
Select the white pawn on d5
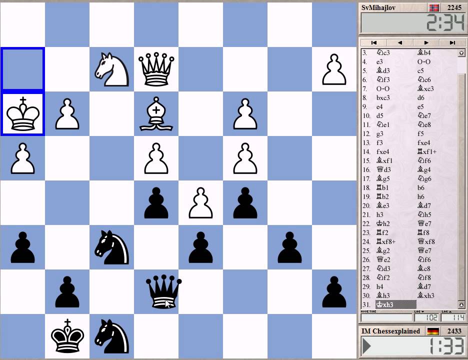[x=200, y=203]
